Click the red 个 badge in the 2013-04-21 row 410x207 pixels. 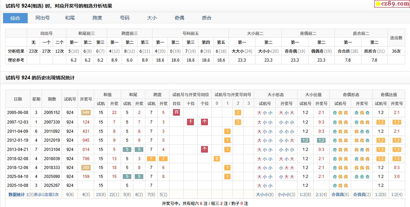tap(204, 149)
